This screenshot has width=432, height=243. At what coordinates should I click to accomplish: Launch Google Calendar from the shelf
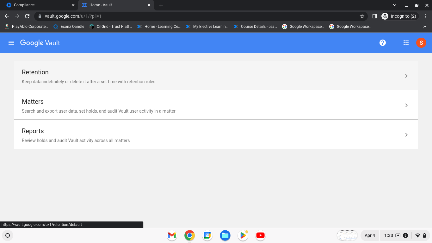tap(207, 235)
